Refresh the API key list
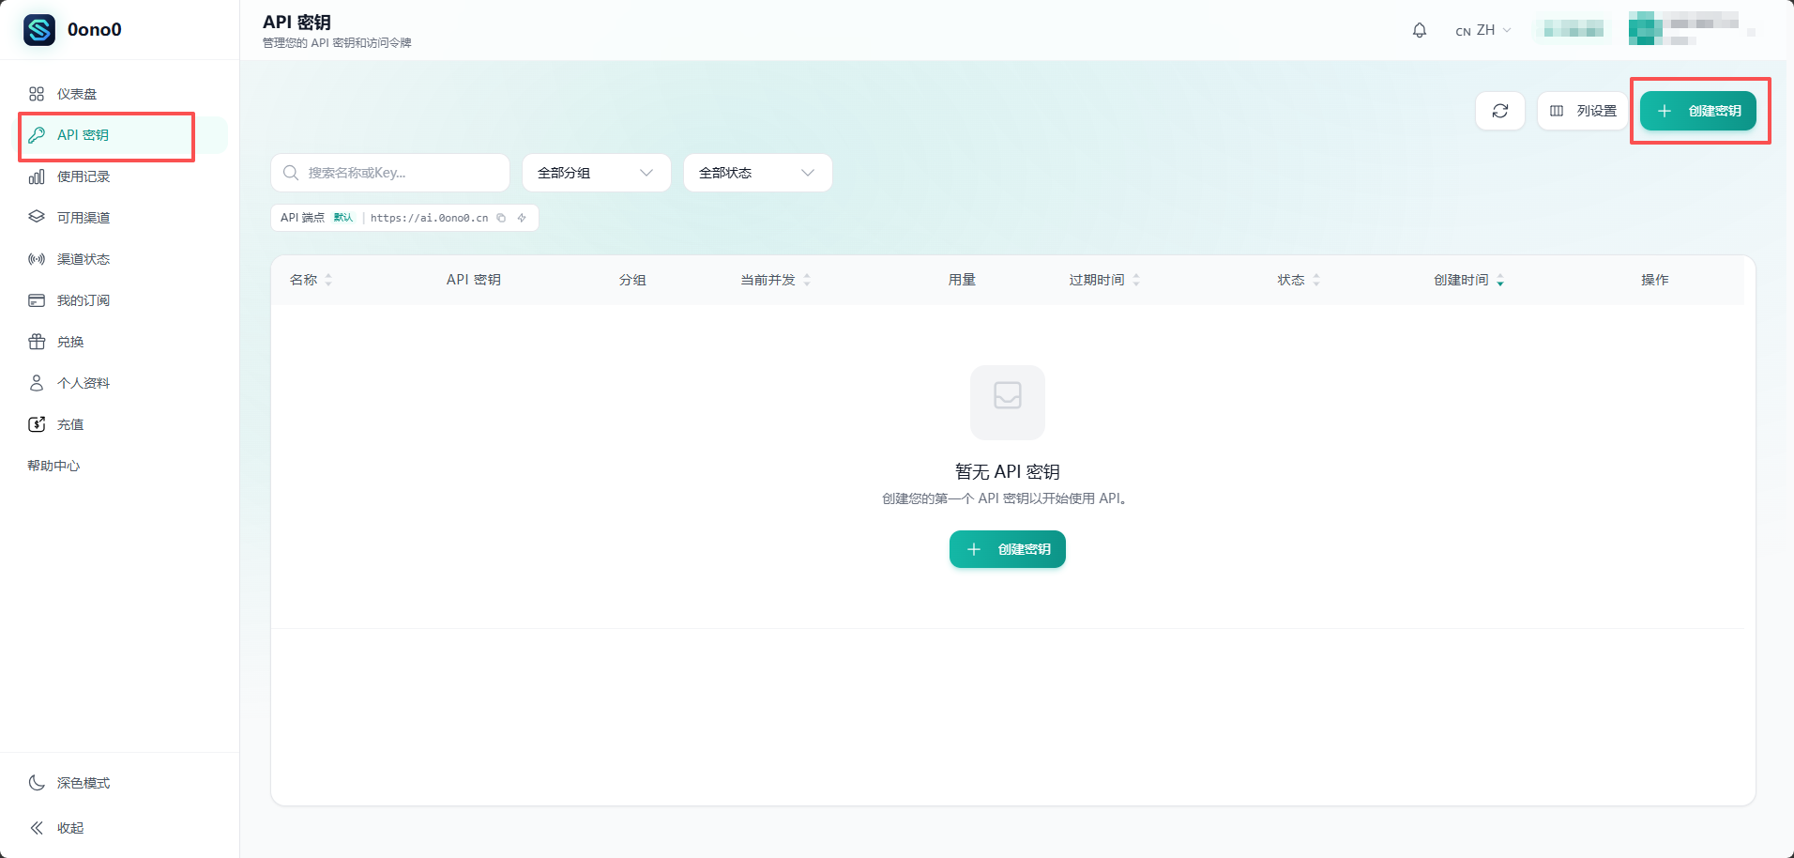The image size is (1794, 858). click(1500, 111)
